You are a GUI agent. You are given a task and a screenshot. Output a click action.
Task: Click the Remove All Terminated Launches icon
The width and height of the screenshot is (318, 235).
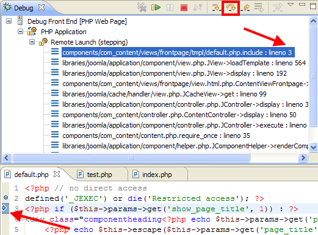point(142,7)
